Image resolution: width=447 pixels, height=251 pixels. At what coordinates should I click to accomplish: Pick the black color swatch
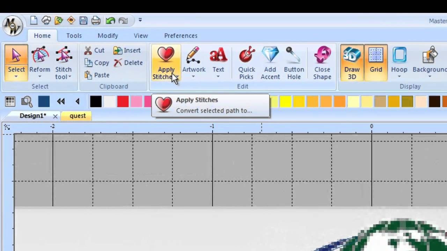(96, 101)
